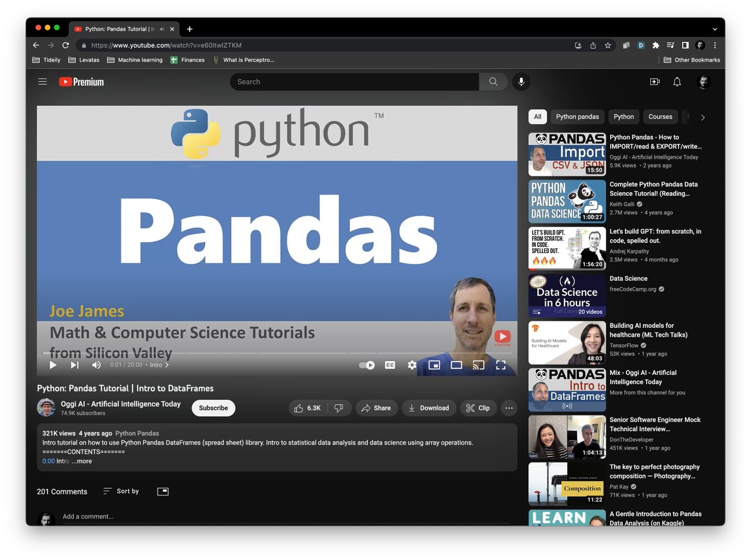Cast the video to a TV
Image resolution: width=751 pixels, height=560 pixels.
tap(478, 365)
